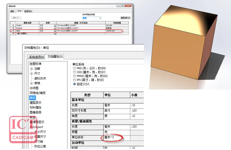Expand the 尺寸 tree node
The image size is (231, 150).
pyautogui.click(x=31, y=73)
